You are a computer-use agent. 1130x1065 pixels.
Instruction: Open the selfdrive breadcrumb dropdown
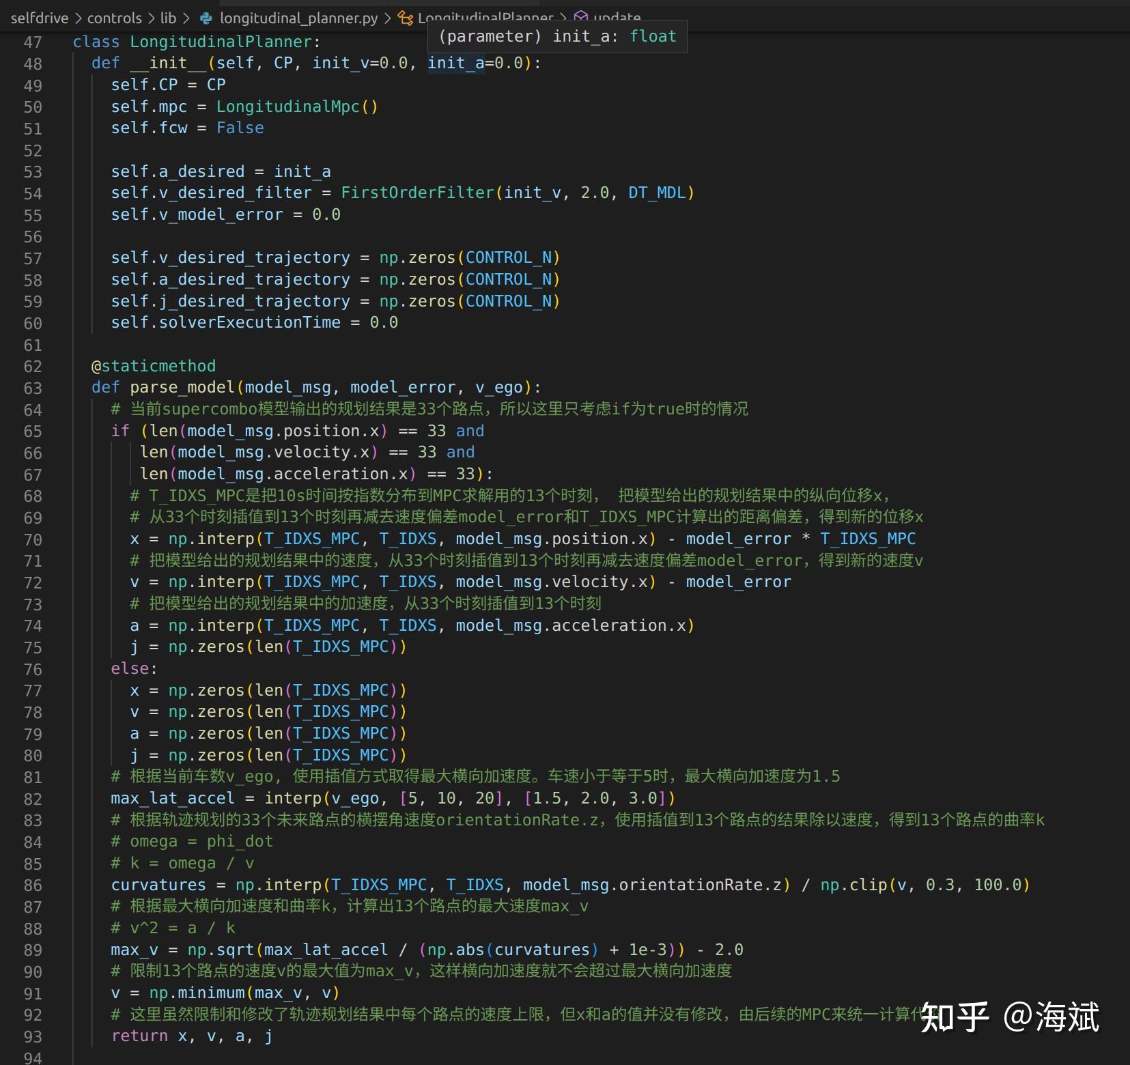[x=39, y=18]
